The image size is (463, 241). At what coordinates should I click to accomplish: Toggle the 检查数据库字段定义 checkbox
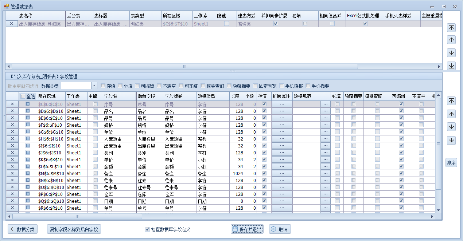(147, 229)
